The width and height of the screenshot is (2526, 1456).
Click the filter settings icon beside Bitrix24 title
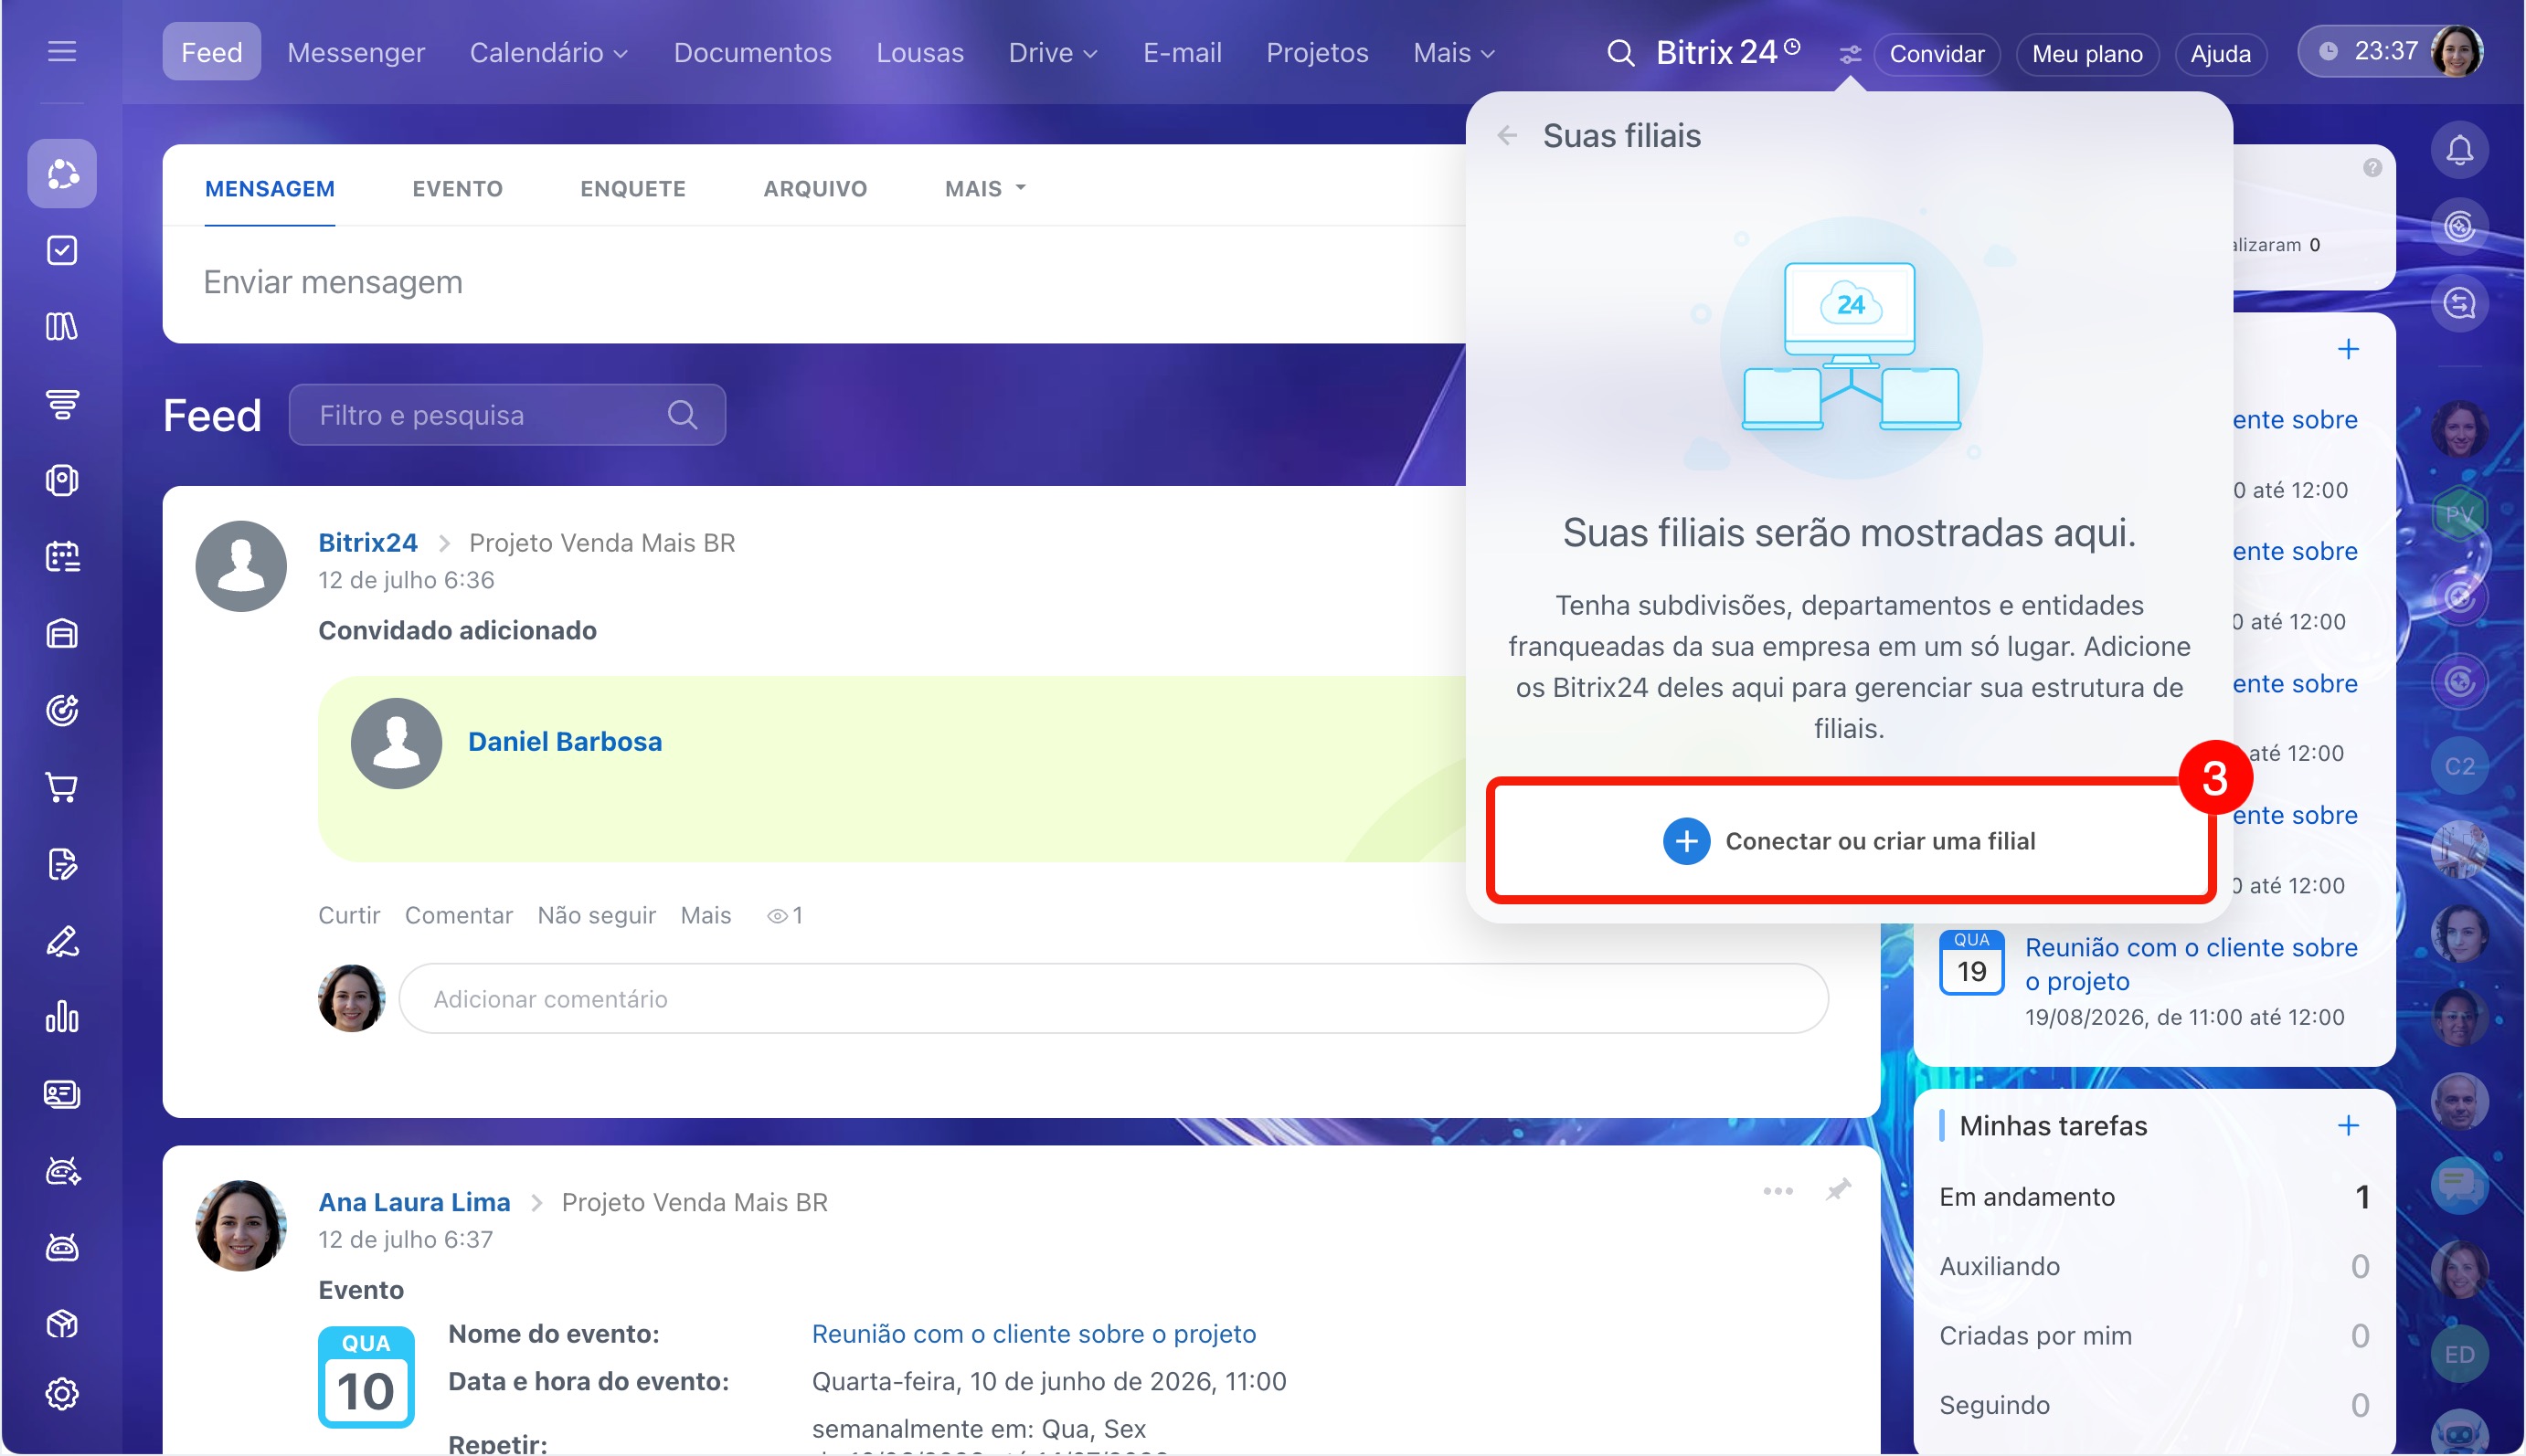(1850, 54)
